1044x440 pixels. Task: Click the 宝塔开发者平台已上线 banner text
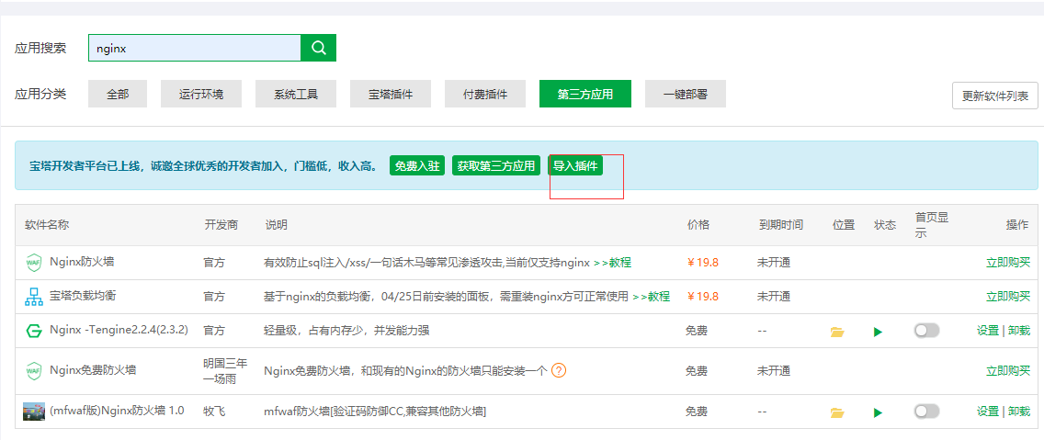(x=203, y=166)
